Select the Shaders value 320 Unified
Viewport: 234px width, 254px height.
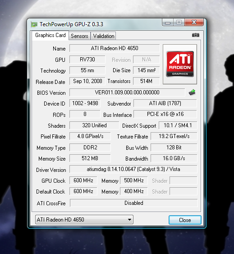click(x=94, y=125)
